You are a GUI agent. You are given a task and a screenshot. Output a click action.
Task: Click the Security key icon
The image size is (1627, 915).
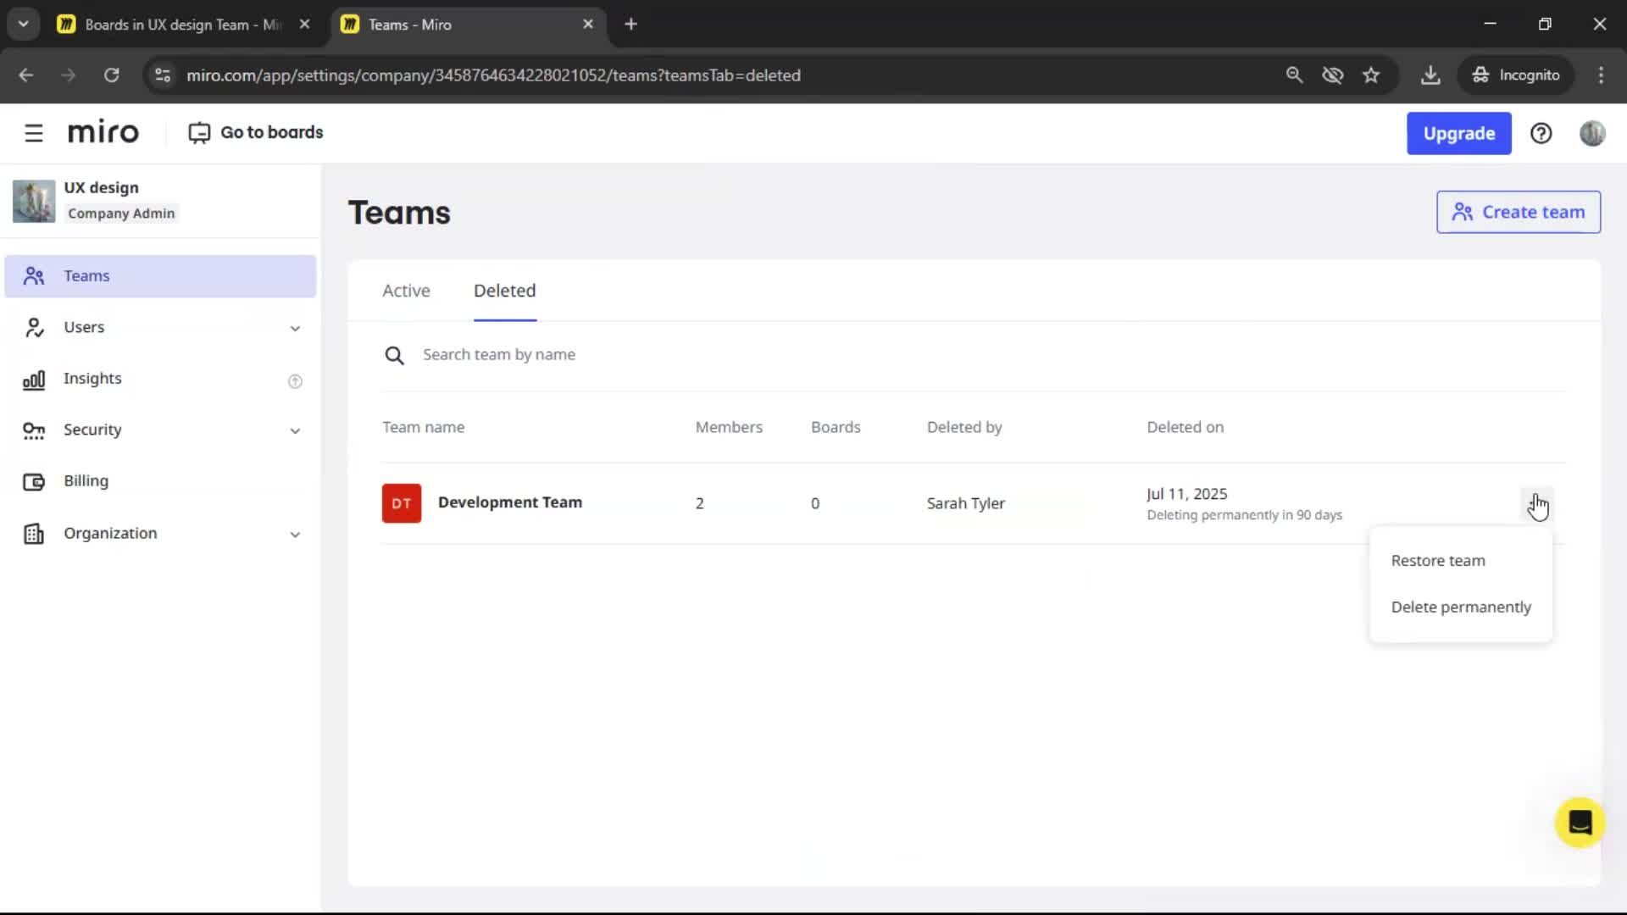(34, 430)
